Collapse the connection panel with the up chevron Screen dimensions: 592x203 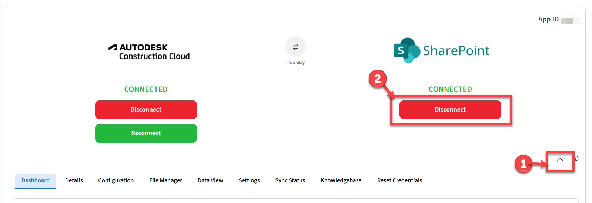(x=560, y=160)
